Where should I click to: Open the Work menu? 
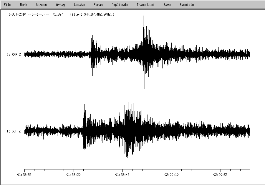[x=24, y=5]
